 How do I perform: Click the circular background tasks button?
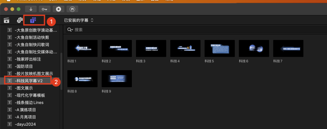coord(59,9)
